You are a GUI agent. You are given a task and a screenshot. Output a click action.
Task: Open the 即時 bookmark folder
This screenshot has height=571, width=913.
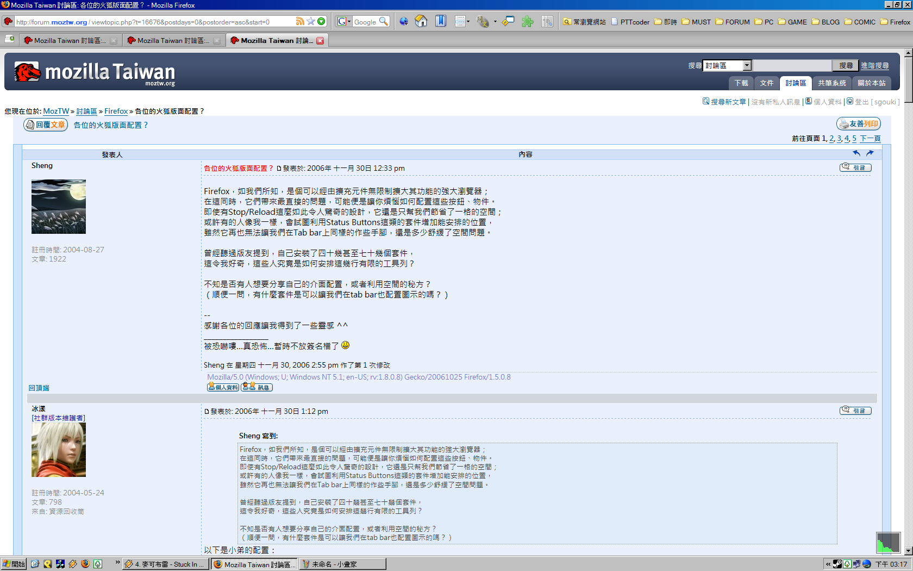click(666, 22)
